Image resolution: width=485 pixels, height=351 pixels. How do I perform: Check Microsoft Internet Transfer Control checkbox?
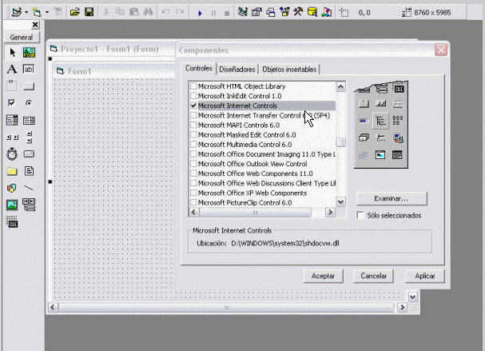(x=193, y=115)
